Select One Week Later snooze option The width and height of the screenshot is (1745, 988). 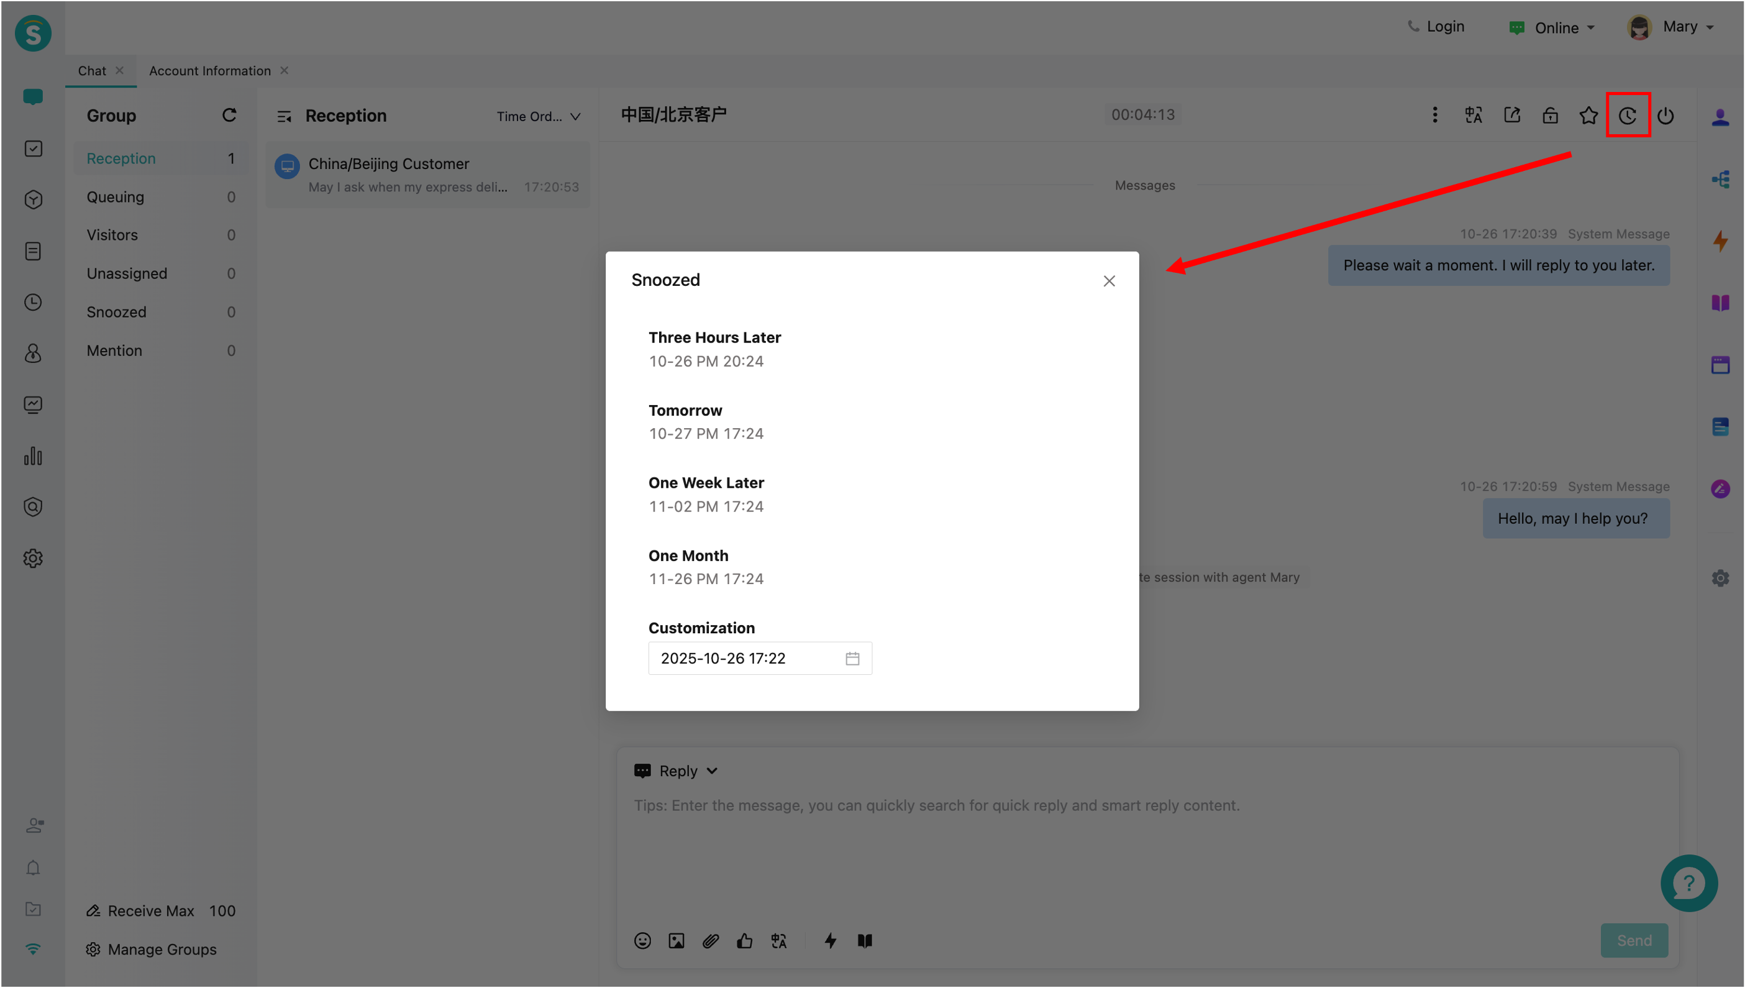point(706,494)
